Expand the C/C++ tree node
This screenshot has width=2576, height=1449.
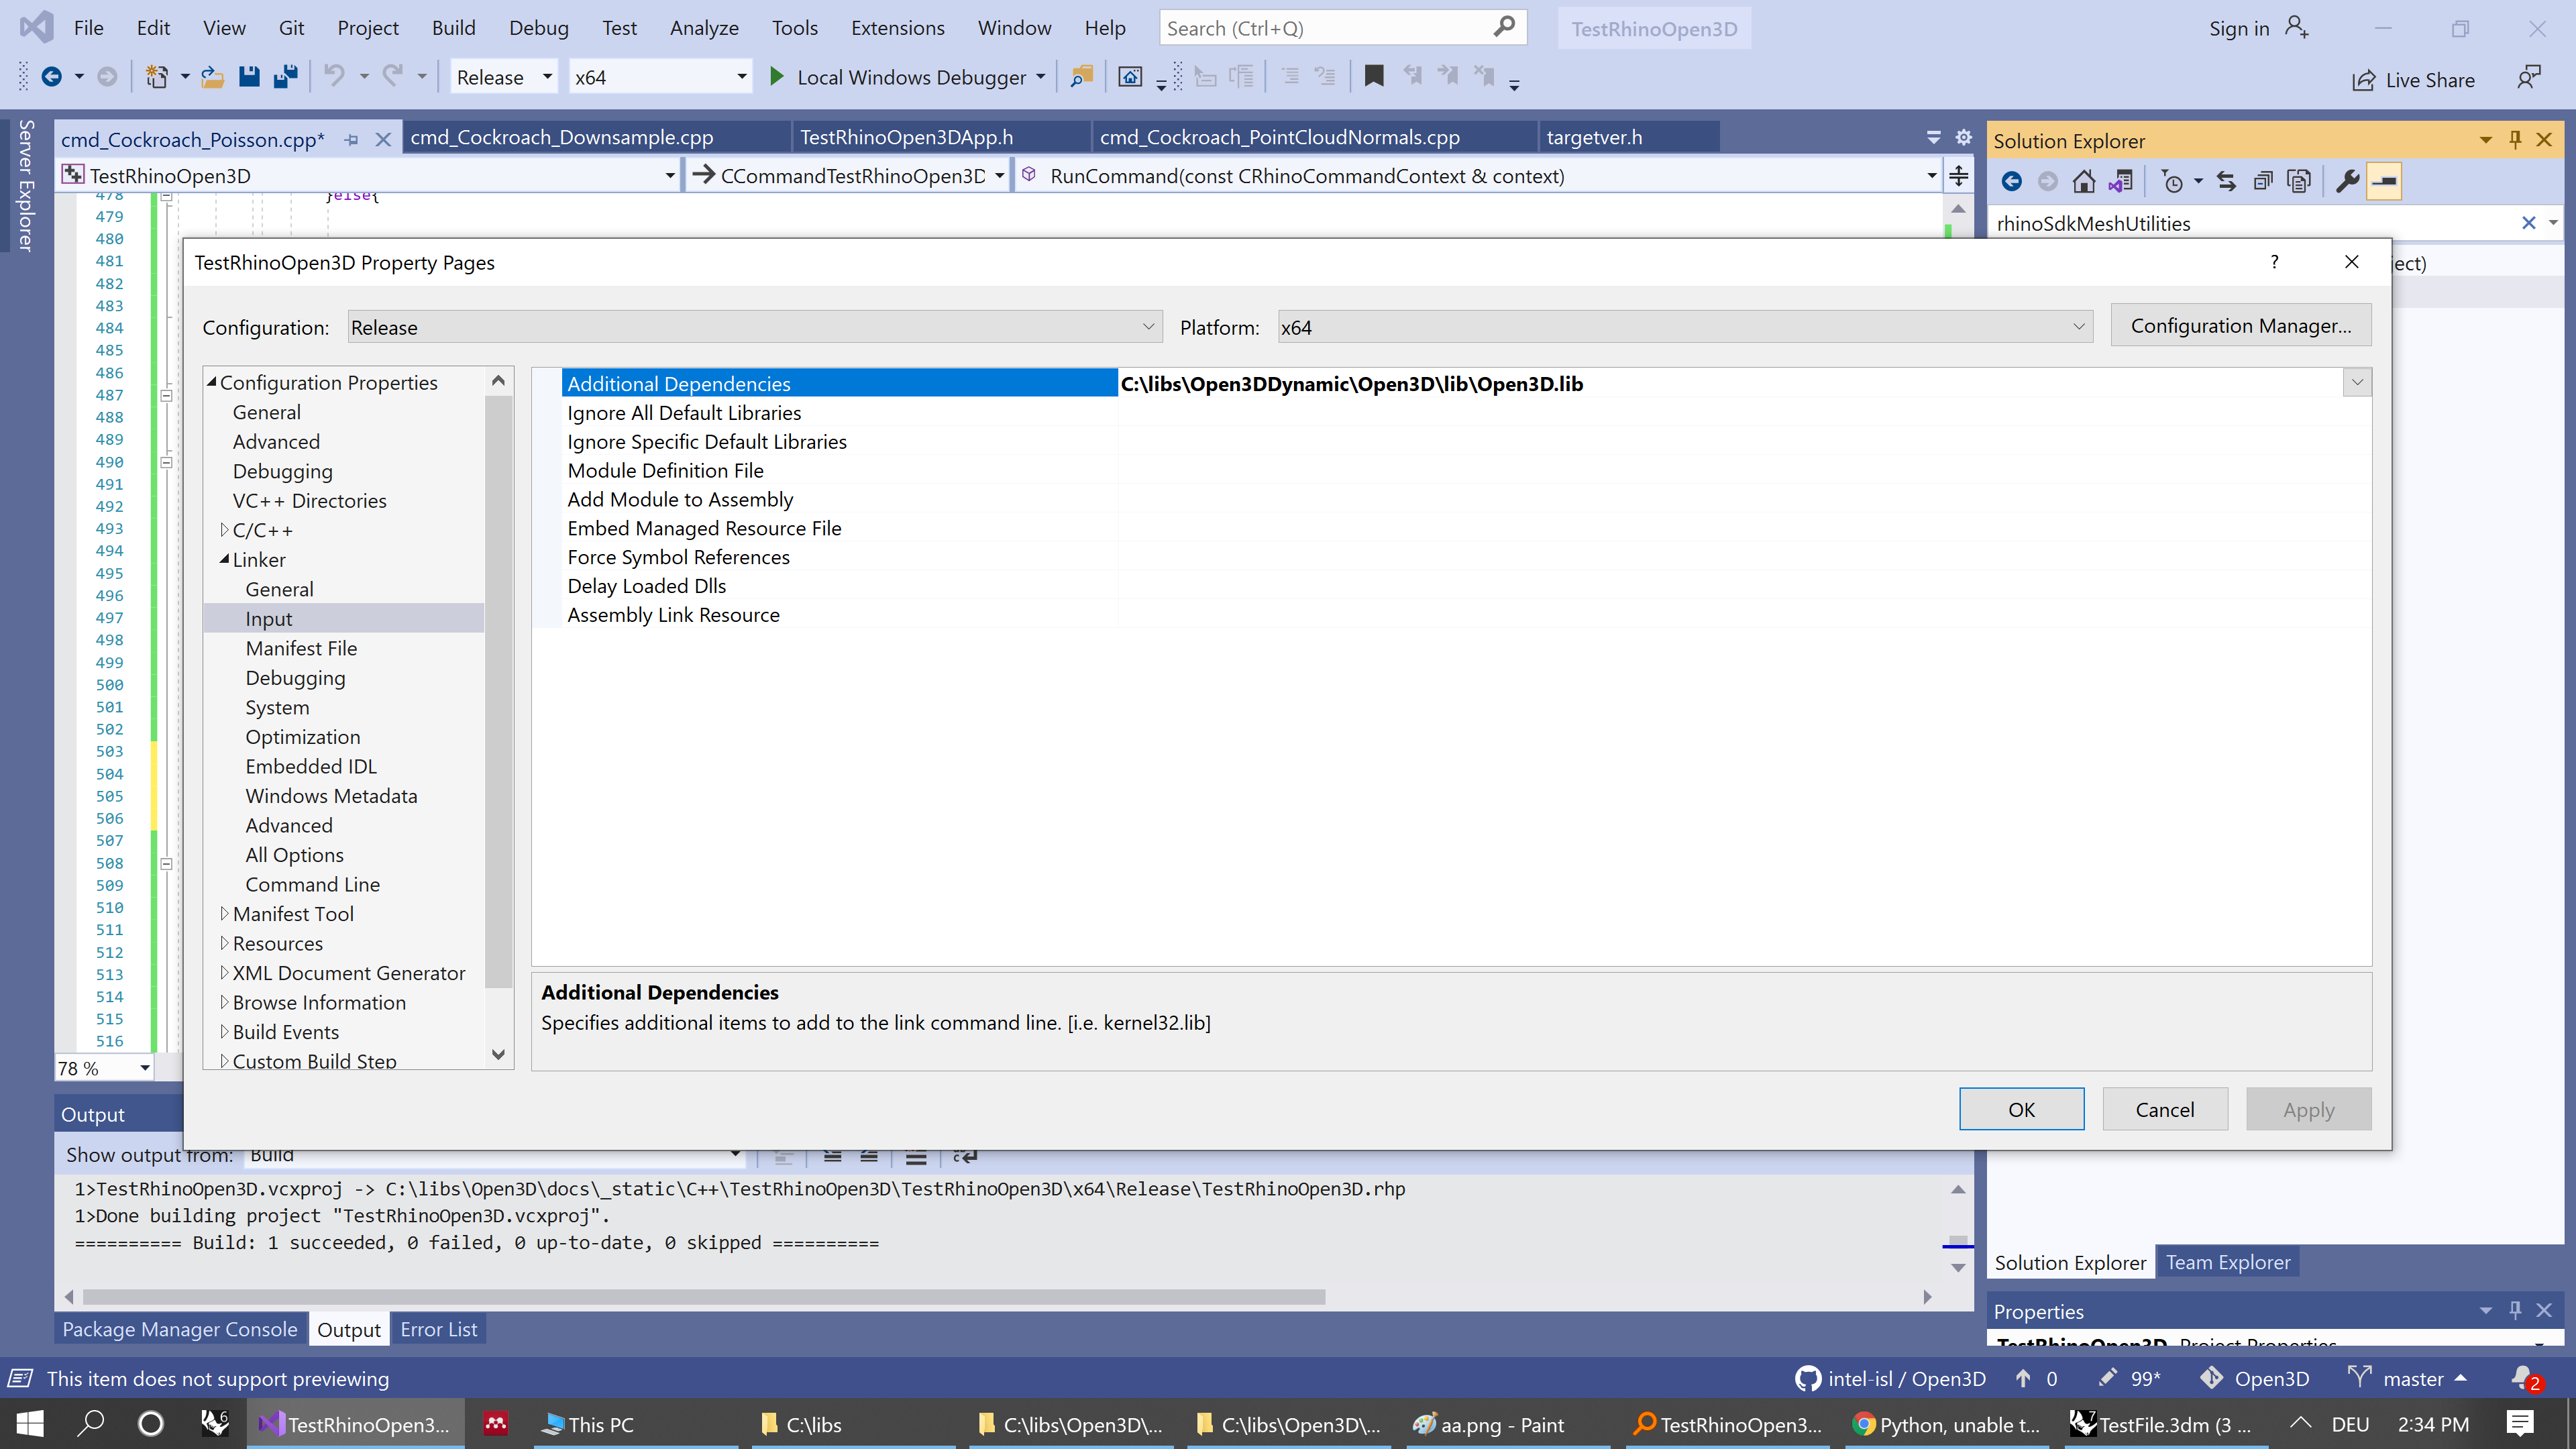click(225, 530)
